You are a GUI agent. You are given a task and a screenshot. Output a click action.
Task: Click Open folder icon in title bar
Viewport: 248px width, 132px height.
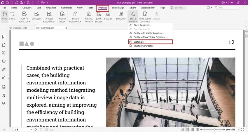click(x=7, y=3)
